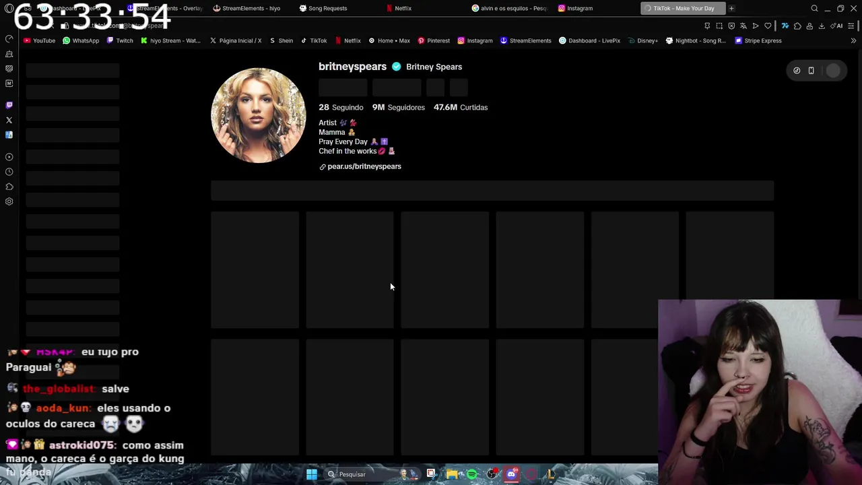Open the ad blocker shield icon
The image size is (862, 485).
click(x=731, y=26)
